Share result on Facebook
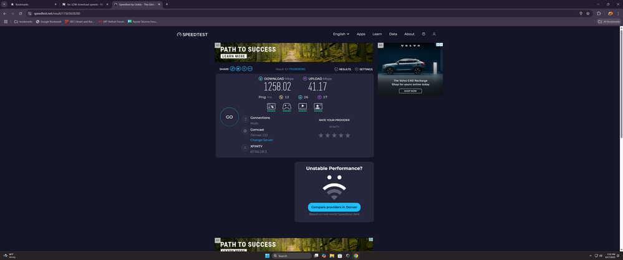Screen dimensions: 623x260 (244, 69)
